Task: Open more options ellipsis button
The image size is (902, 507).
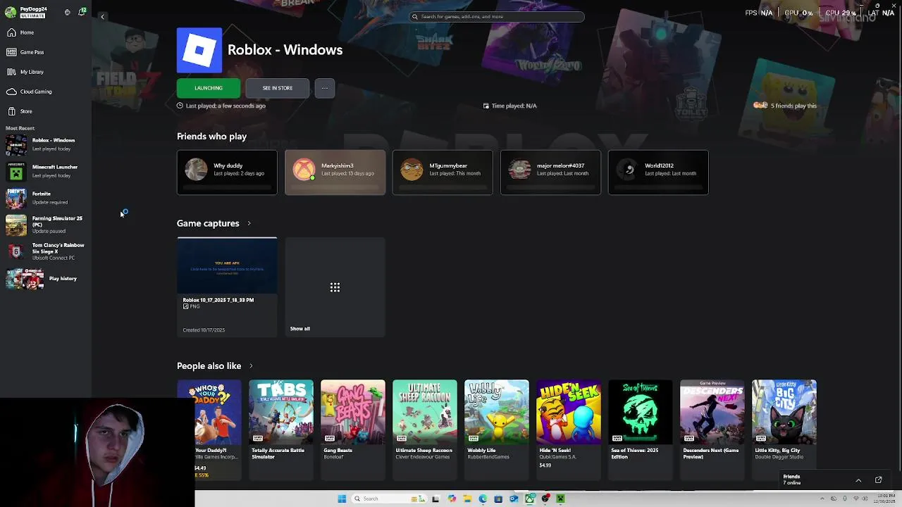Action: [325, 88]
